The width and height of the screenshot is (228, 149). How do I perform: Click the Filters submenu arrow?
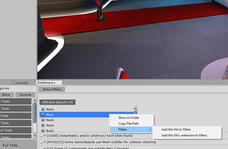click(x=150, y=129)
